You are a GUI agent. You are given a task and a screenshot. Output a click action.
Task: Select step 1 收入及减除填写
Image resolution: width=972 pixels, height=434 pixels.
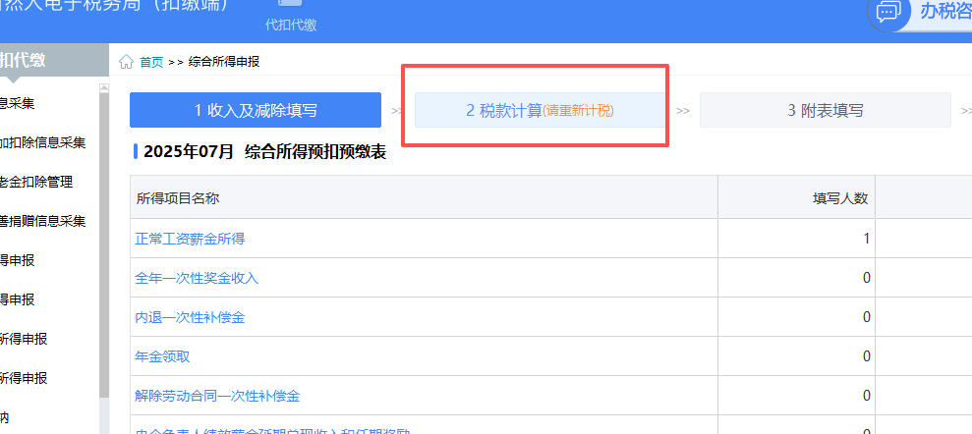coord(255,110)
